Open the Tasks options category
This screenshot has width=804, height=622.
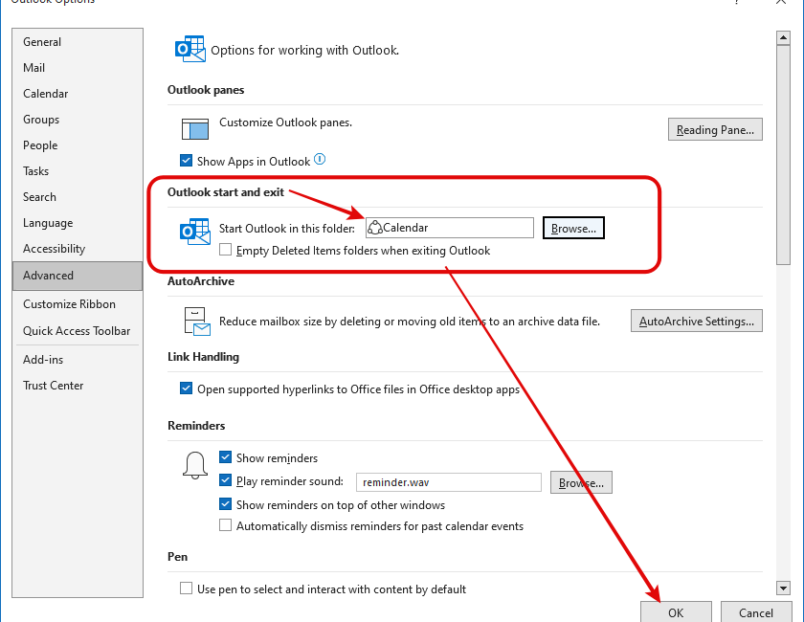click(x=78, y=170)
